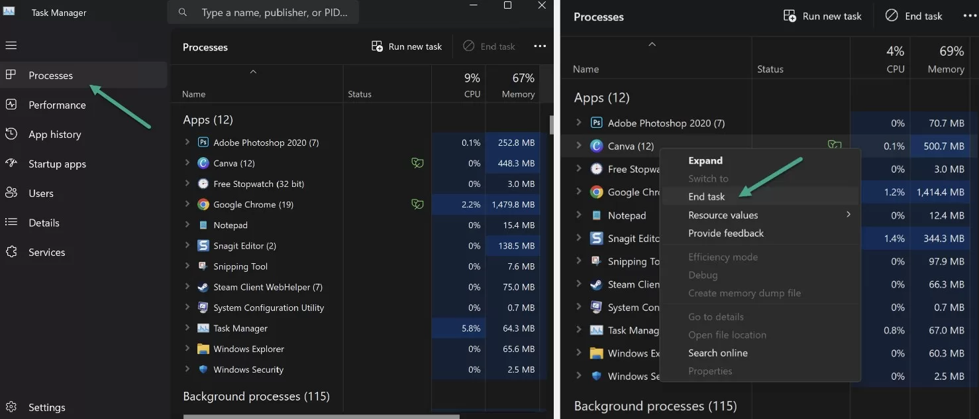The width and height of the screenshot is (979, 419).
Task: Select the Steam icon in right panel list
Action: coord(597,284)
